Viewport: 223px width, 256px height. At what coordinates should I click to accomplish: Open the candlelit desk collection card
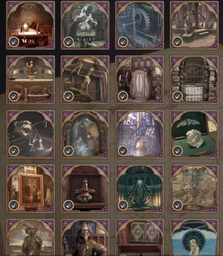[x=31, y=25]
